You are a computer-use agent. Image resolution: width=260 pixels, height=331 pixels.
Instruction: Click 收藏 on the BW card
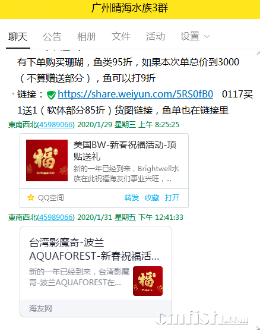point(152,198)
